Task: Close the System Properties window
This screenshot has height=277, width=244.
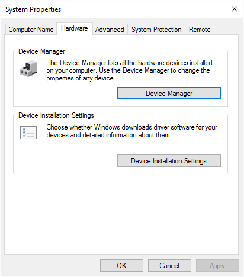Action: point(235,9)
